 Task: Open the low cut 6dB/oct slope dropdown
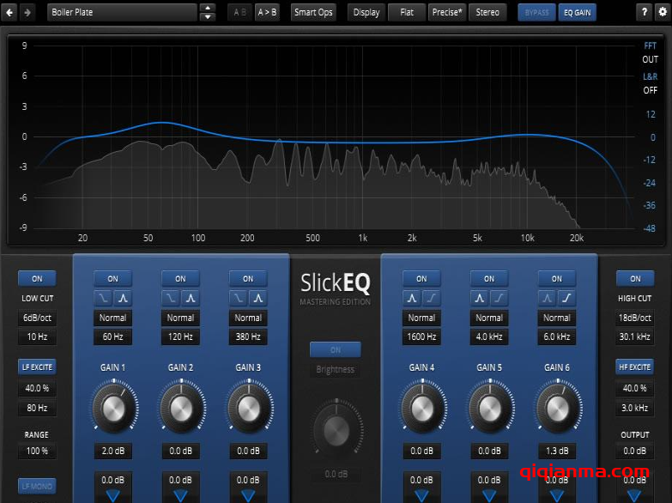[x=37, y=318]
